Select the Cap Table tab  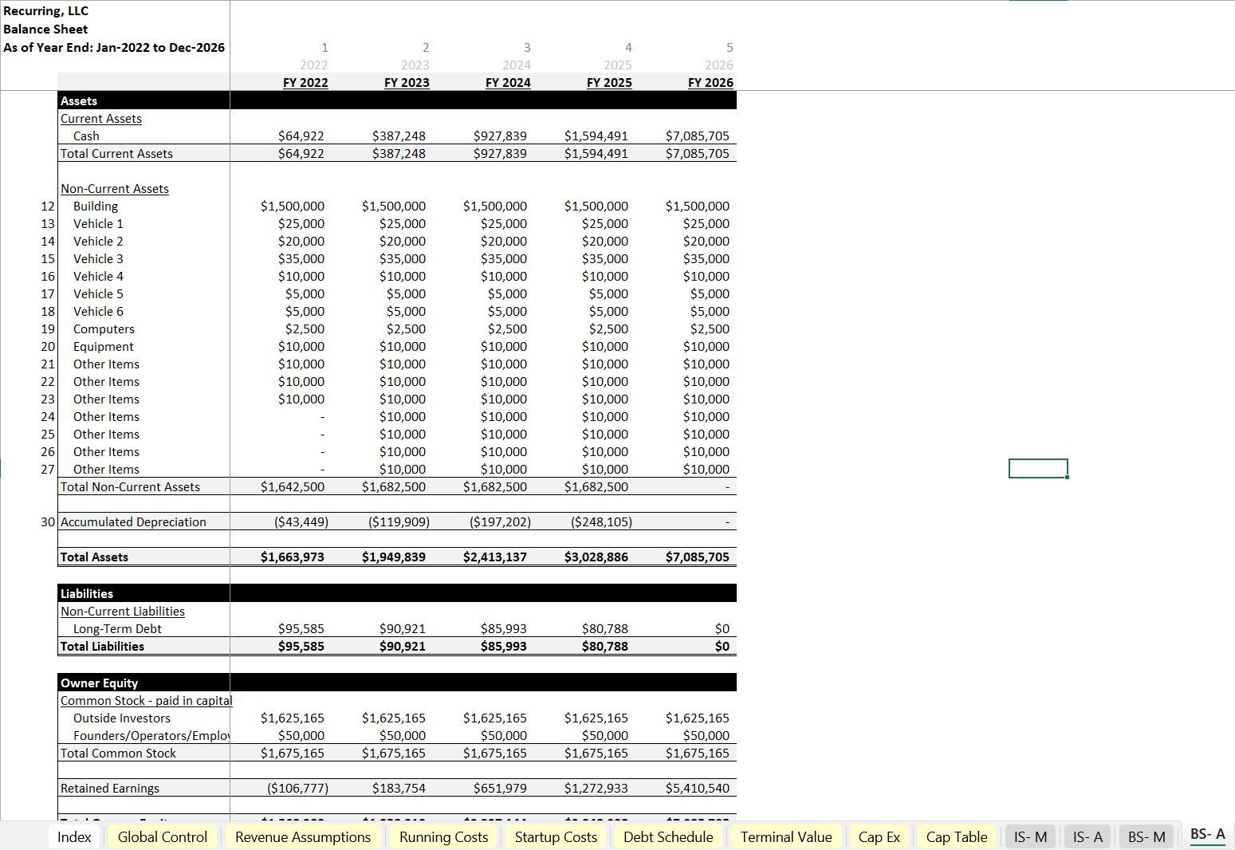(x=957, y=836)
